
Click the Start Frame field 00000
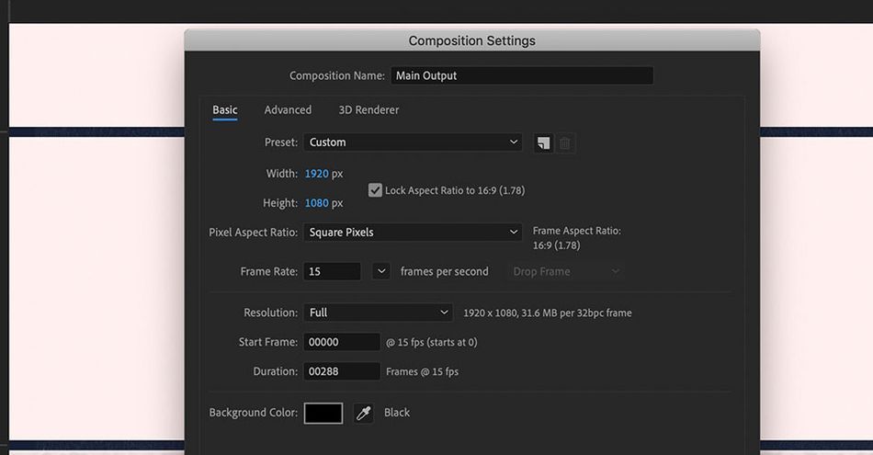point(342,342)
